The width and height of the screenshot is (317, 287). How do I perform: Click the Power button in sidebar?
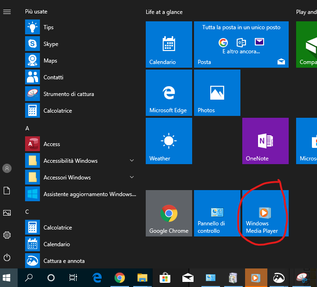7,257
